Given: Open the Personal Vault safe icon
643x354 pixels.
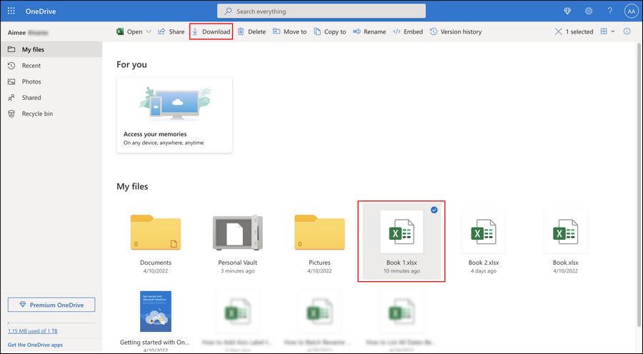Looking at the screenshot, I should click(x=237, y=233).
